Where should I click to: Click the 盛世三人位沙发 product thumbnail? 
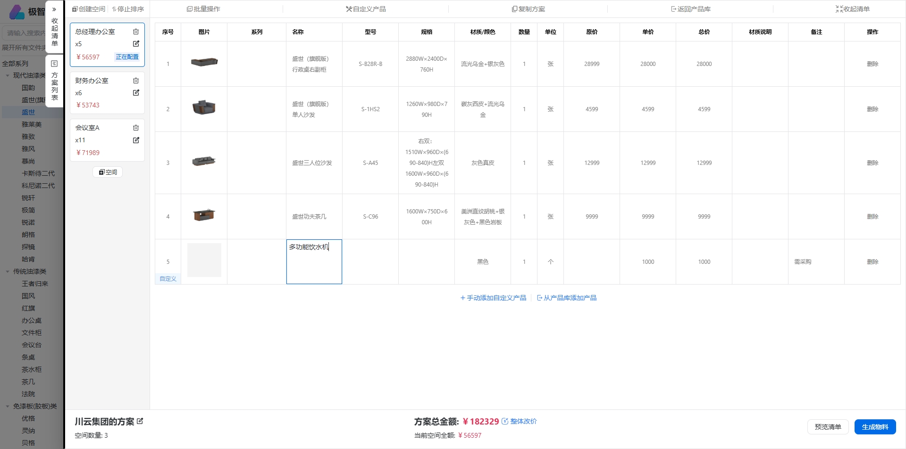(x=204, y=162)
